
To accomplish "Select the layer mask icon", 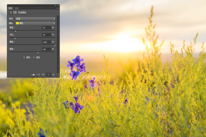I will click(x=15, y=12).
